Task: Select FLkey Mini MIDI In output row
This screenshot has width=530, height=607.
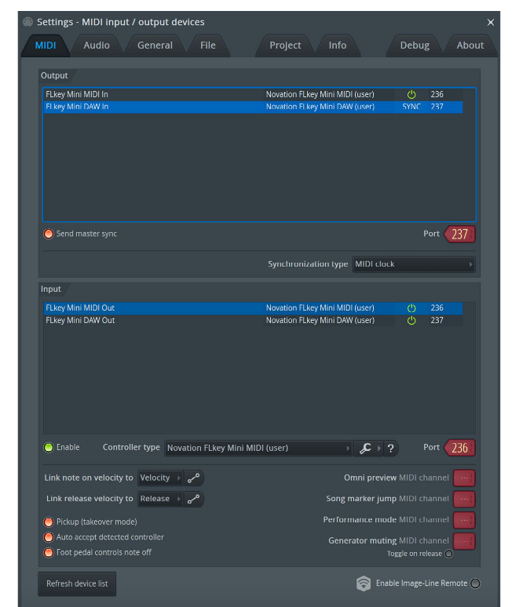Action: point(253,94)
